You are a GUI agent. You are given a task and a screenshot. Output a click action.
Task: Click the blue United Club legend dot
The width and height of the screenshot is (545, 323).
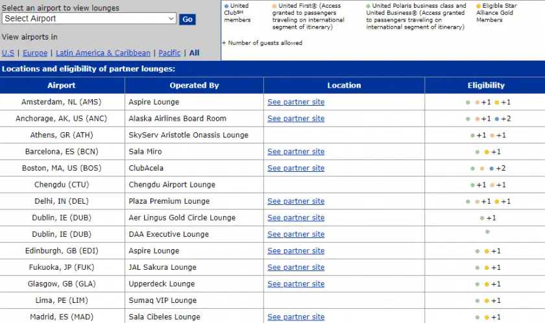(x=226, y=6)
